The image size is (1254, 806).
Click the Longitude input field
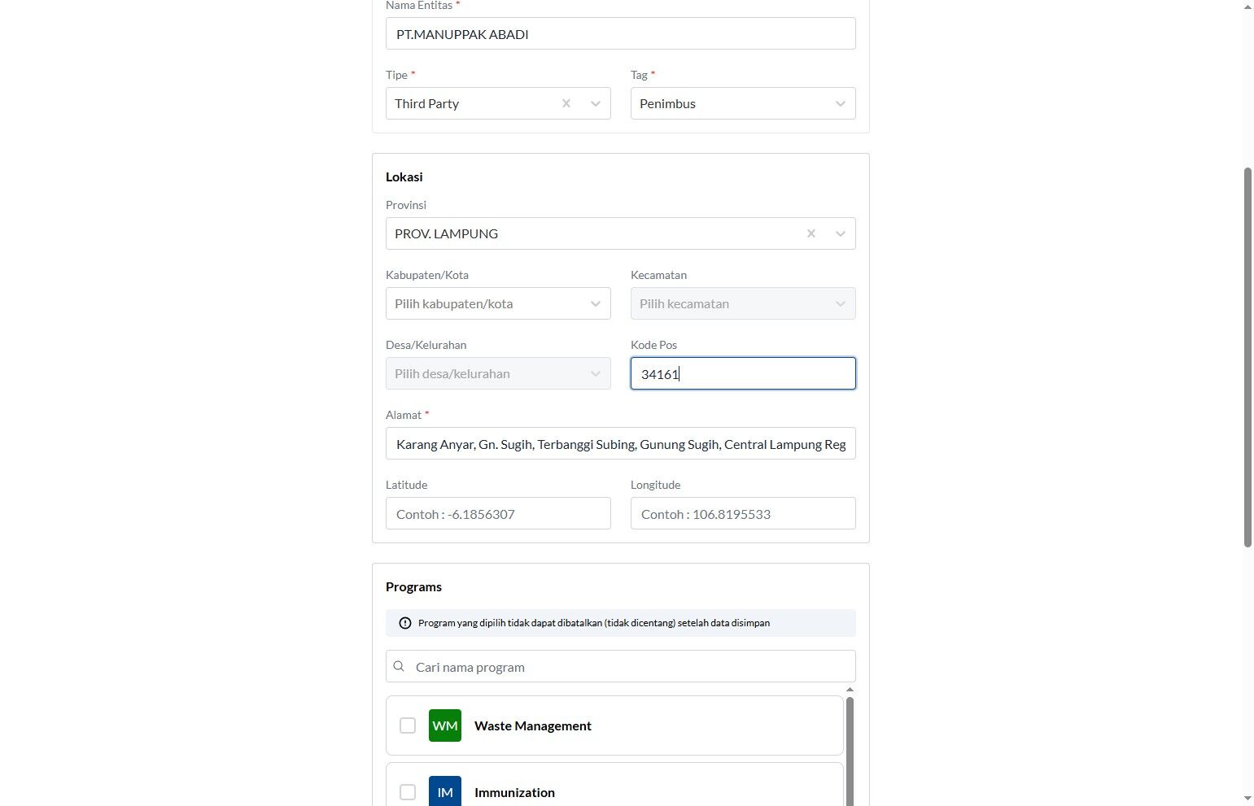click(743, 513)
